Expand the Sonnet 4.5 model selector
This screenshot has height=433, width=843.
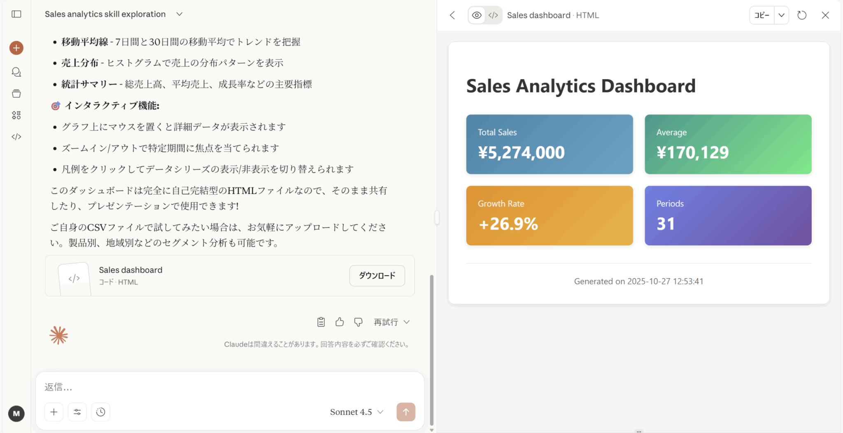tap(356, 412)
